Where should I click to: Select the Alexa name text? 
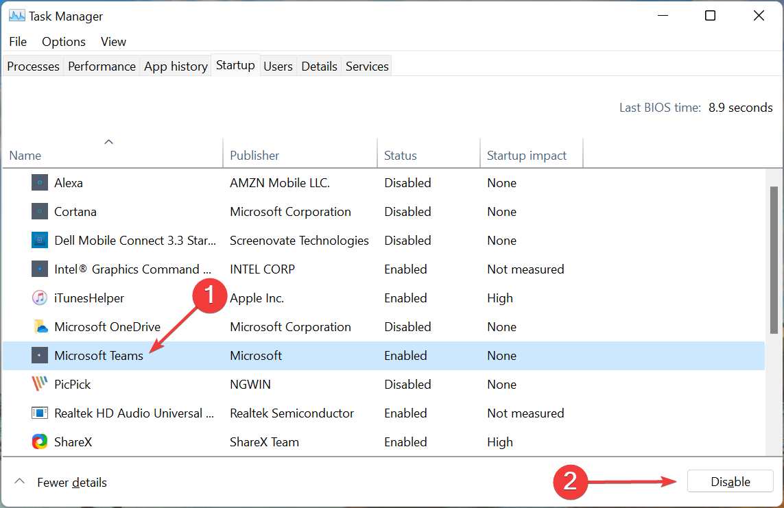[69, 183]
